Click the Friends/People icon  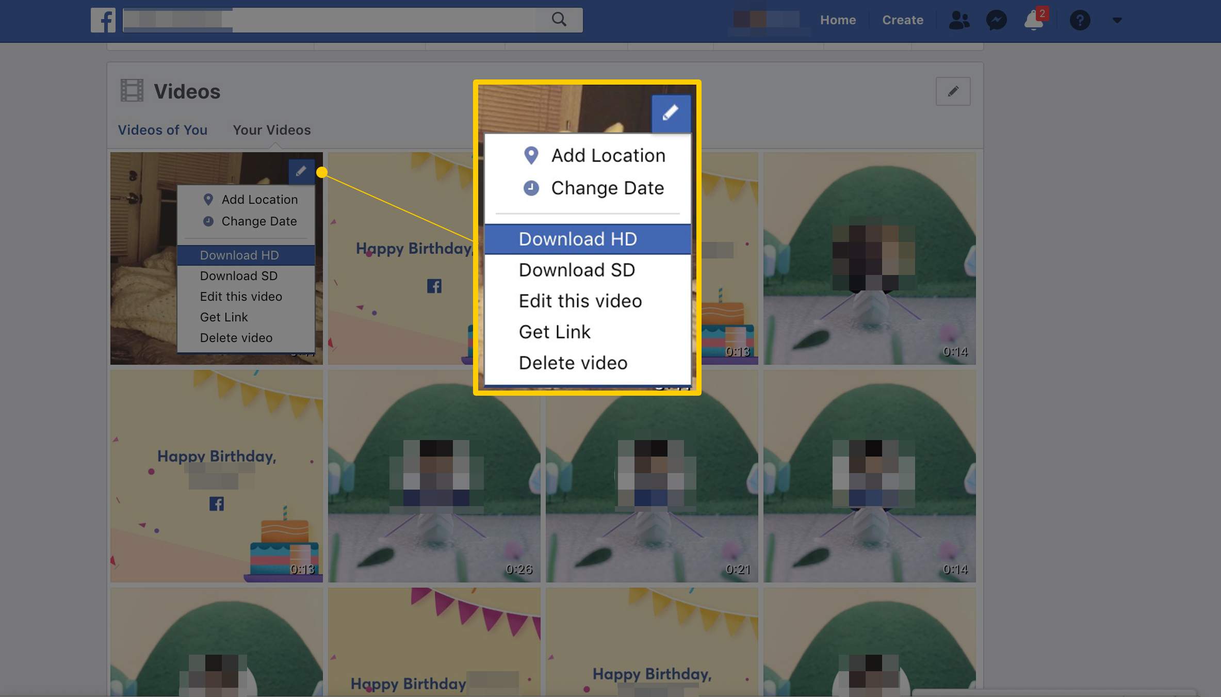[x=960, y=19]
